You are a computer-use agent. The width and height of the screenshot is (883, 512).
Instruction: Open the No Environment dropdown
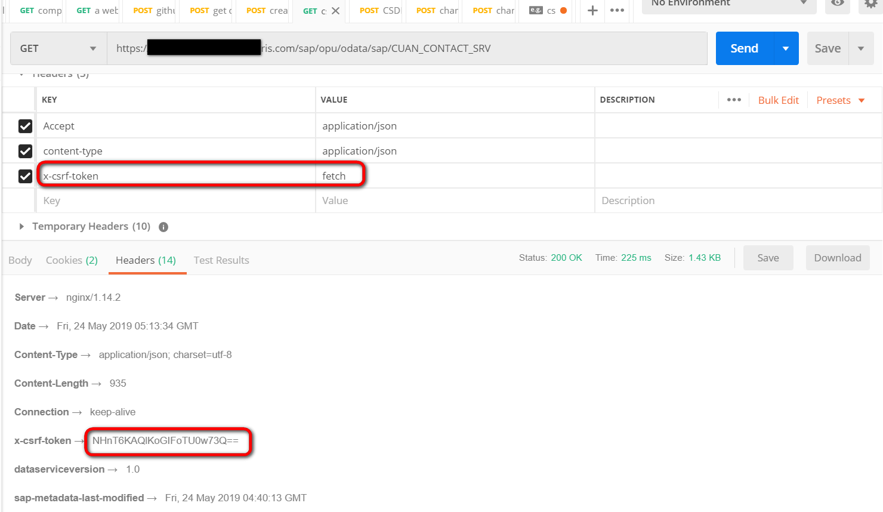[728, 4]
